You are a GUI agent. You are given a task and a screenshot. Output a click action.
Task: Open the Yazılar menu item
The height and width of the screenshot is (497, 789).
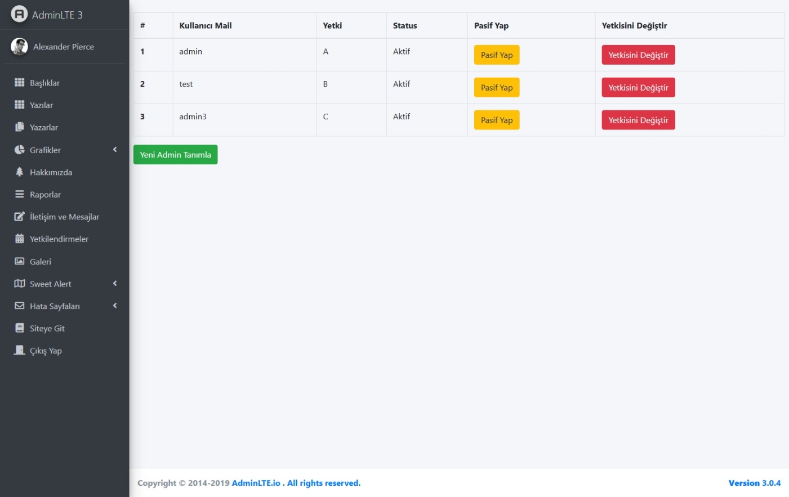click(x=41, y=105)
